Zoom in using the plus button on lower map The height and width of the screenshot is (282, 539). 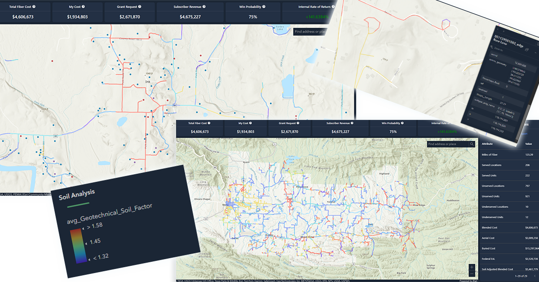tap(471, 267)
